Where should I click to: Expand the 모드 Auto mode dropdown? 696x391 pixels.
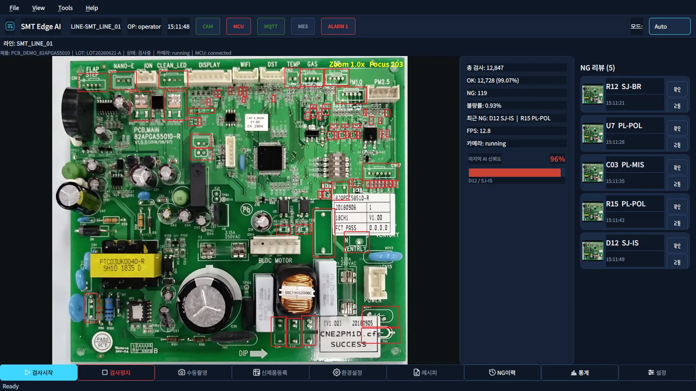[x=669, y=26]
